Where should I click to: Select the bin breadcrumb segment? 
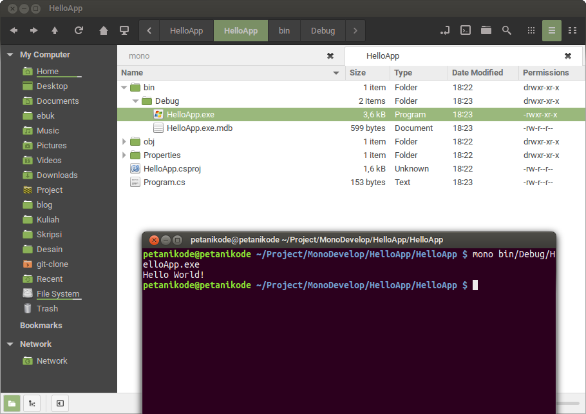tap(284, 30)
